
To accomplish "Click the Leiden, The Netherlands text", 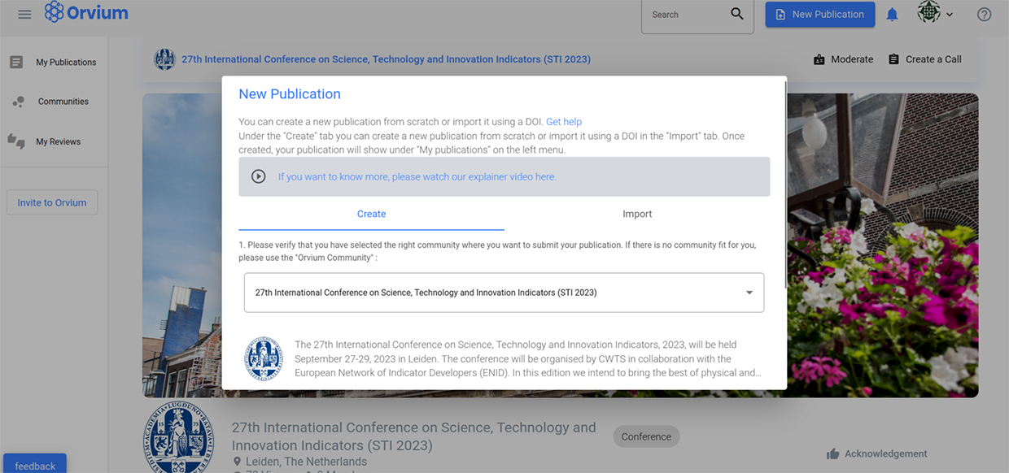I will 306,462.
